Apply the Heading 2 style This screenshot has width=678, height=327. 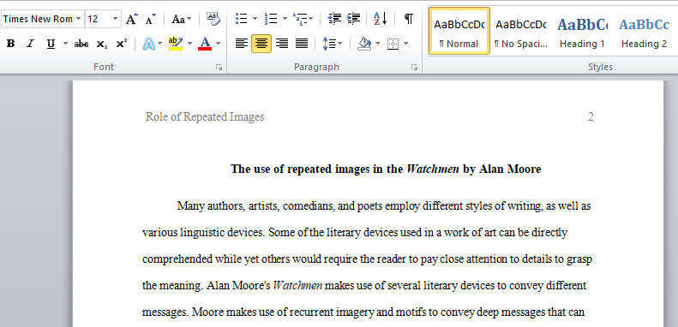click(x=644, y=31)
